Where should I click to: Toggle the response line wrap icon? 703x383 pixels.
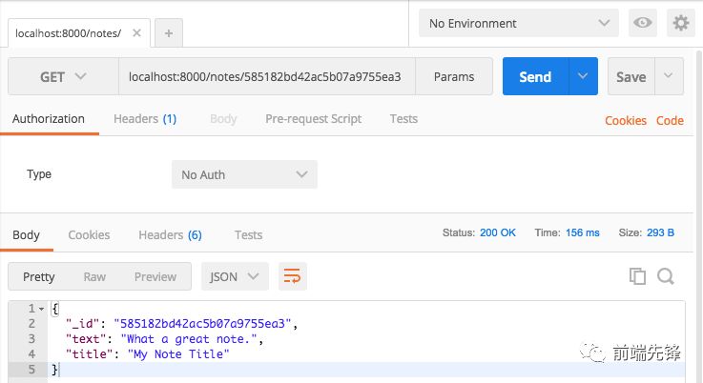(x=292, y=276)
